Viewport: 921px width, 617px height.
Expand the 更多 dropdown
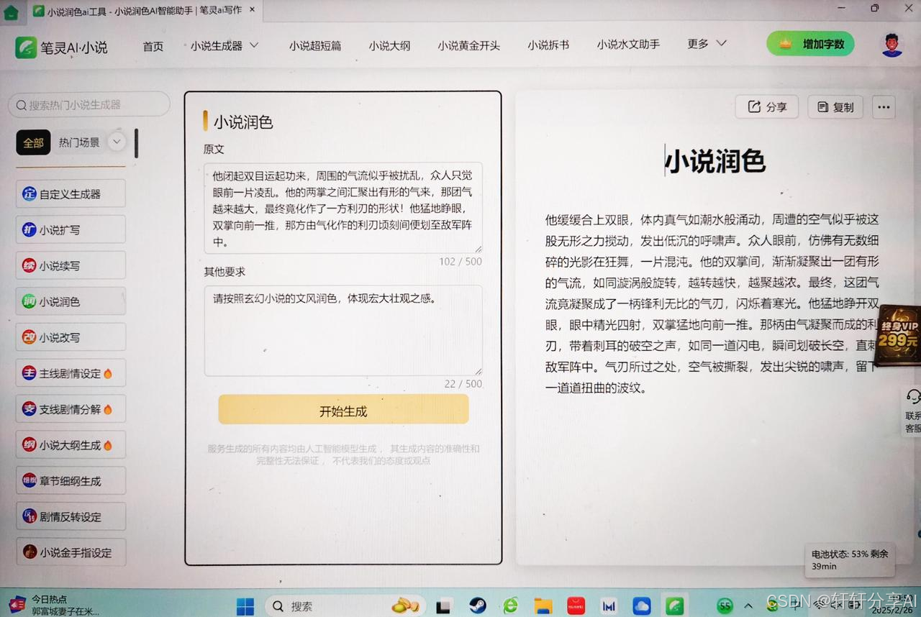click(x=707, y=44)
